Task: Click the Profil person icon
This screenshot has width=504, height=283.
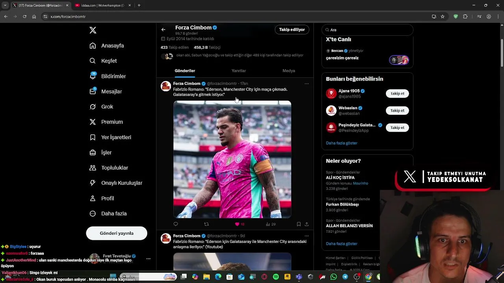Action: click(x=93, y=198)
